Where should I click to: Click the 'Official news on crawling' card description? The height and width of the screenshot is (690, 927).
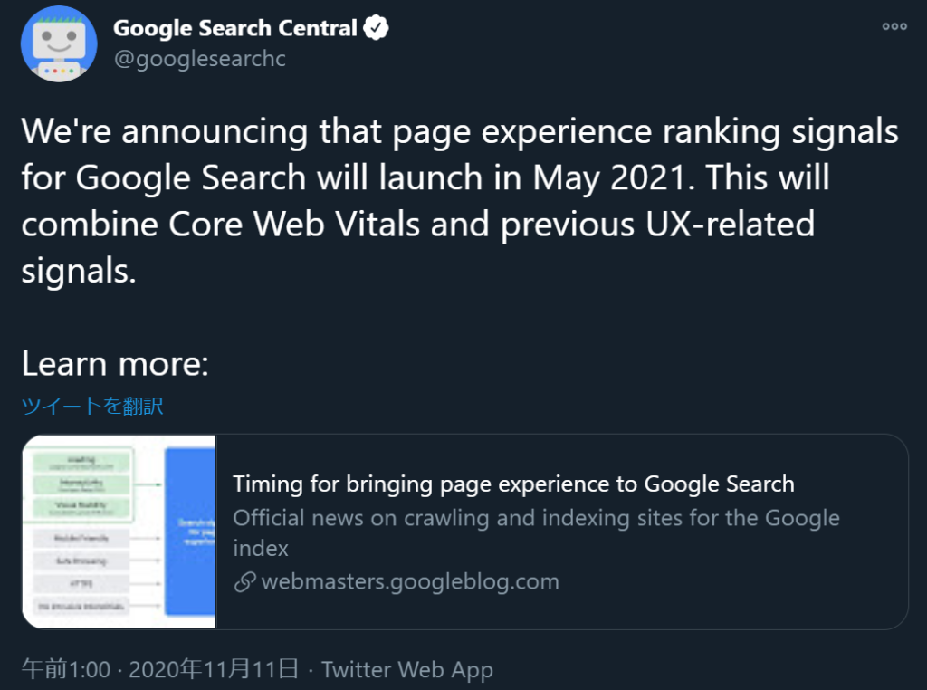[536, 519]
